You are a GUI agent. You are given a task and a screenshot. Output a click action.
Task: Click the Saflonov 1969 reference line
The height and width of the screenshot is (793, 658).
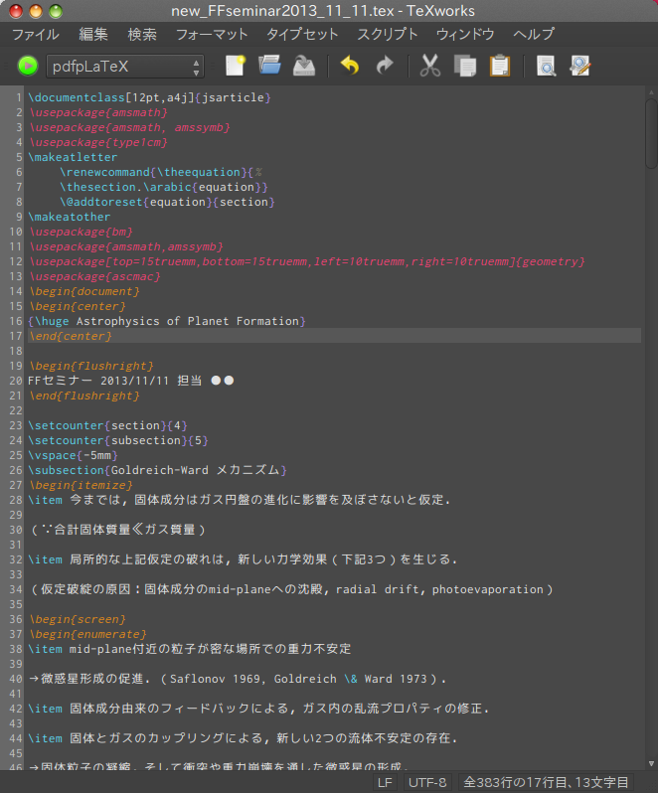click(238, 679)
